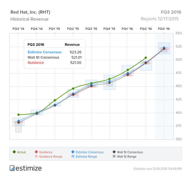Select the FQ3 '16 quarter label
Viewport: 196px width, 180px height.
[164, 29]
